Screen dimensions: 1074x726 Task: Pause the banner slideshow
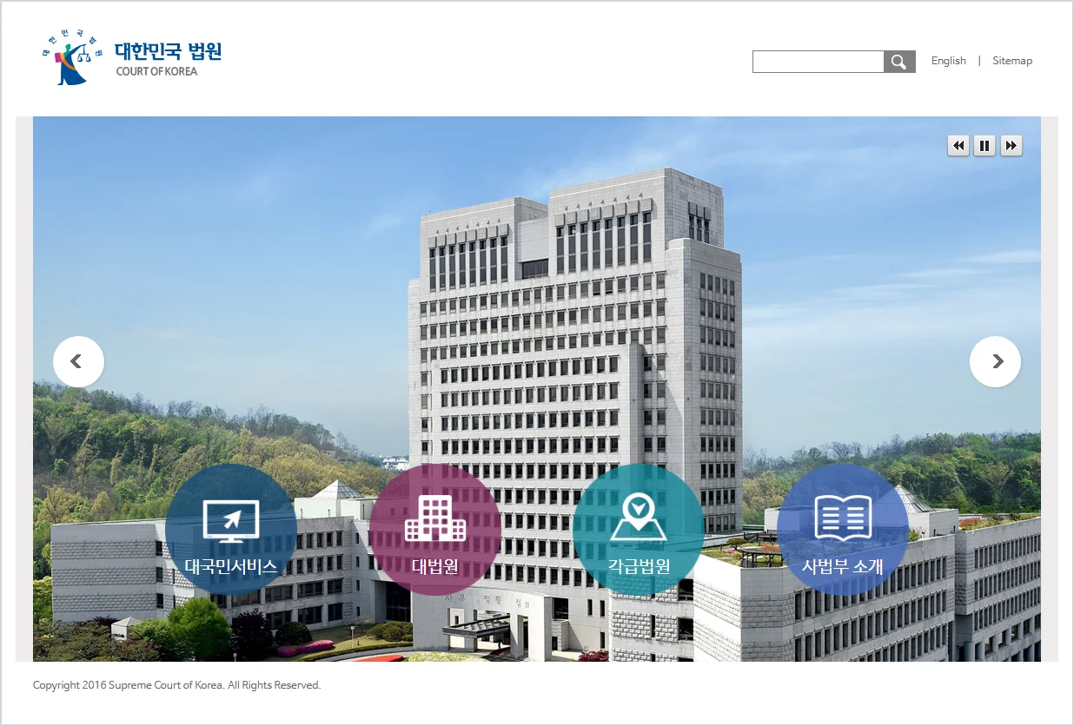coord(984,146)
